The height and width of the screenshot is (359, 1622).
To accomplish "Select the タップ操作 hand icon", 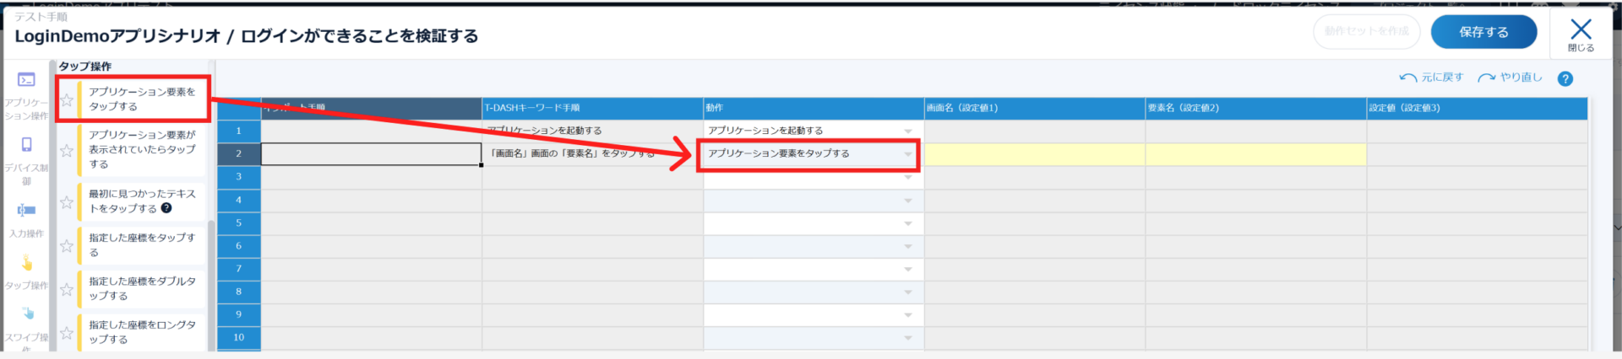I will pyautogui.click(x=26, y=264).
